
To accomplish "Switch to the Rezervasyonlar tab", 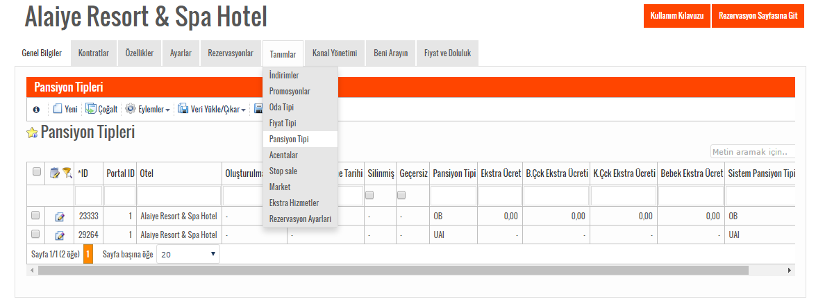I will click(231, 53).
